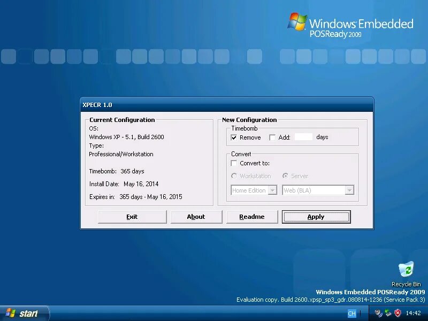The image size is (428, 321).
Task: Click the Readme button
Action: click(x=251, y=216)
